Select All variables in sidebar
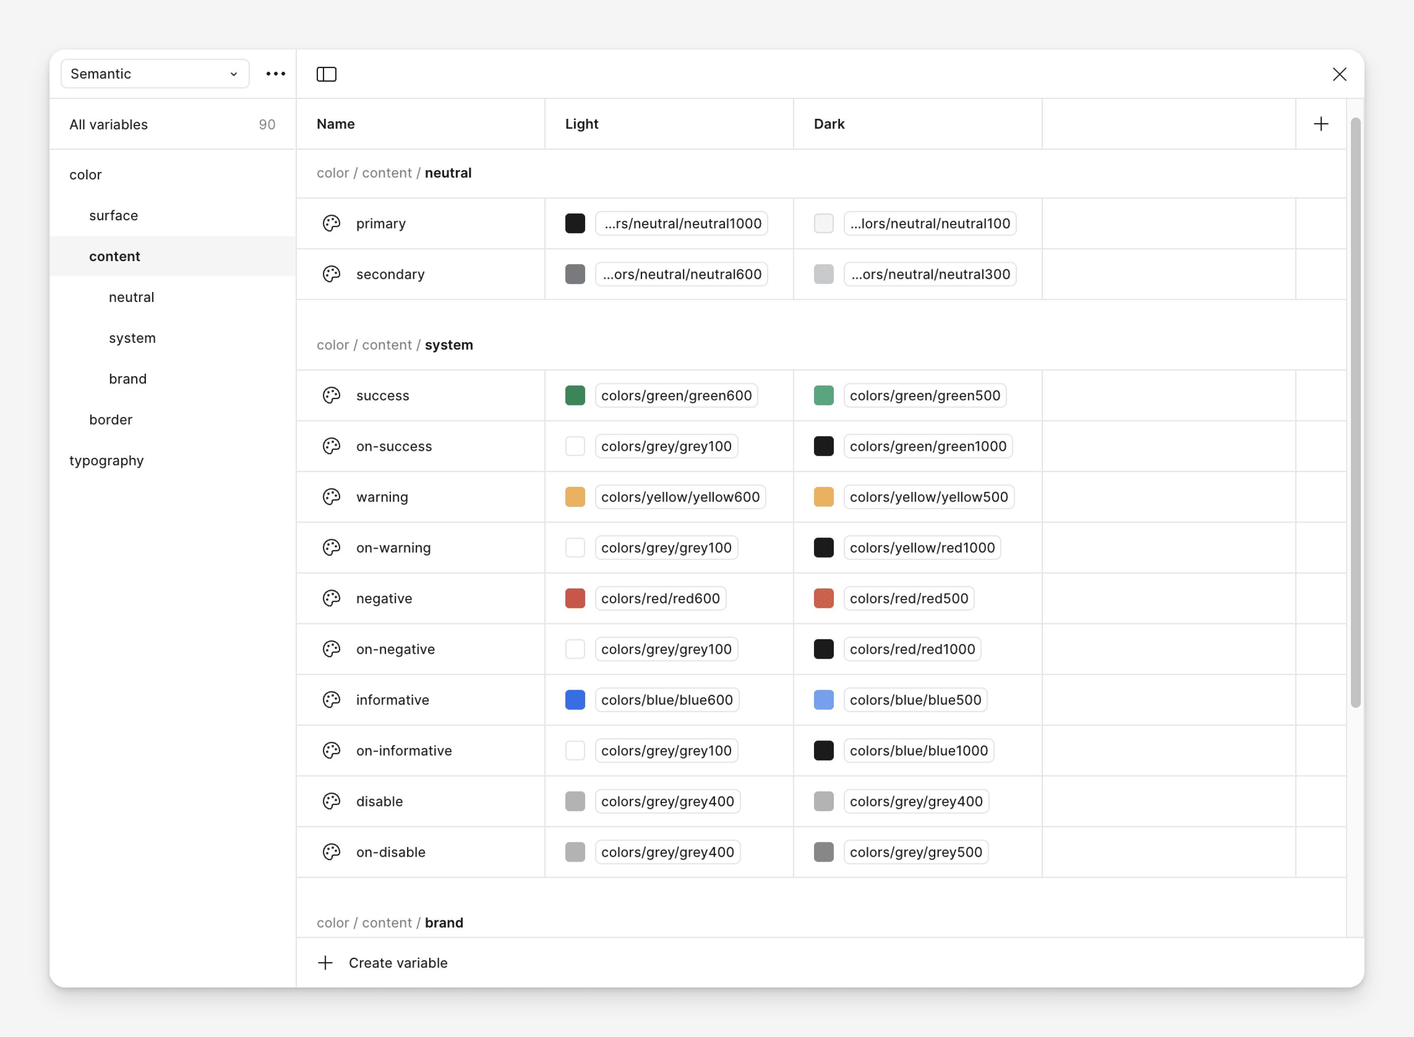 [x=108, y=124]
